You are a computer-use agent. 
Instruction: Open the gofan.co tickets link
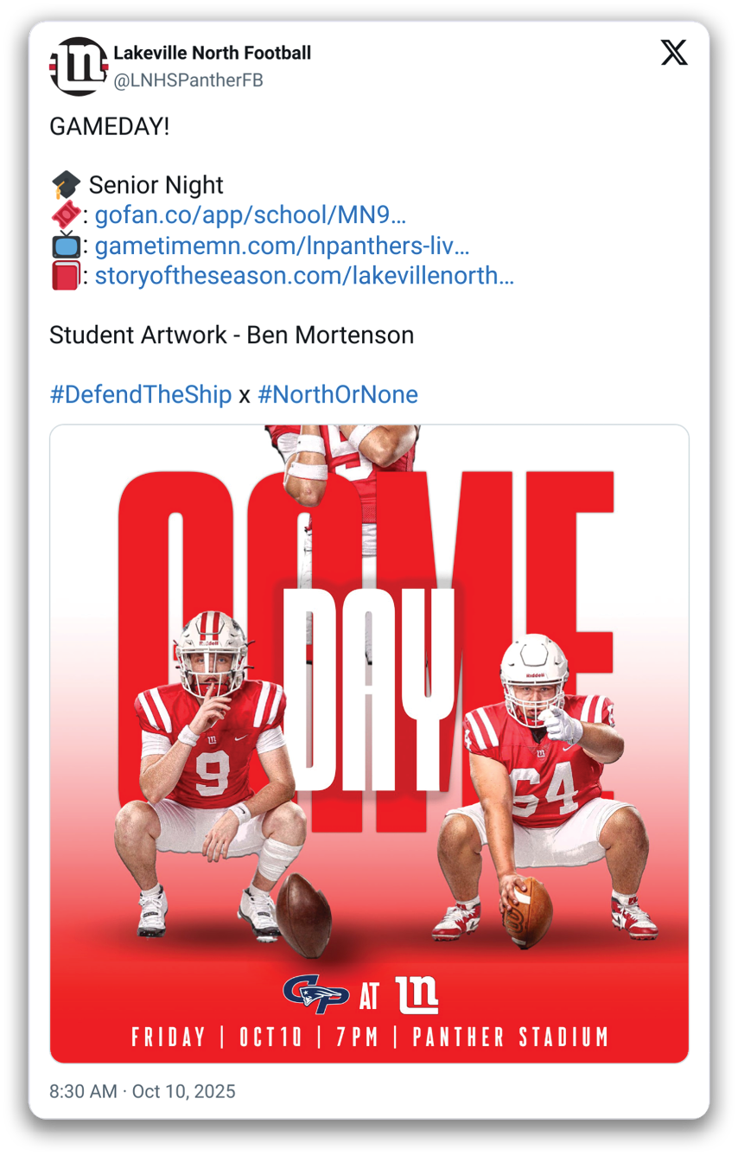coord(251,215)
